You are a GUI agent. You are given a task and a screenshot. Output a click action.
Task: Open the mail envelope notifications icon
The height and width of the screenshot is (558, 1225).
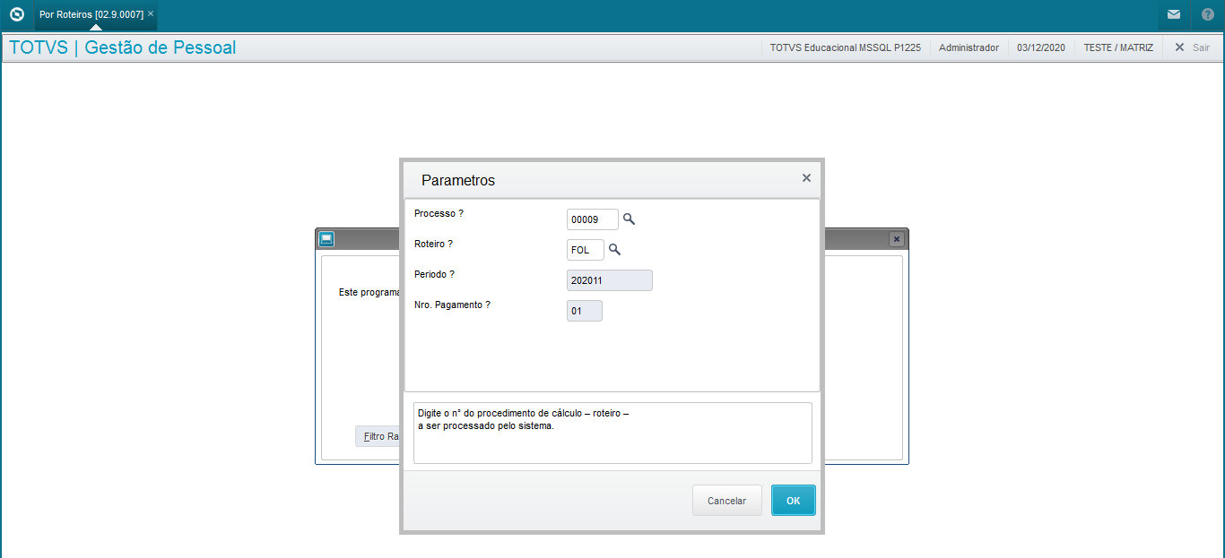tap(1173, 14)
